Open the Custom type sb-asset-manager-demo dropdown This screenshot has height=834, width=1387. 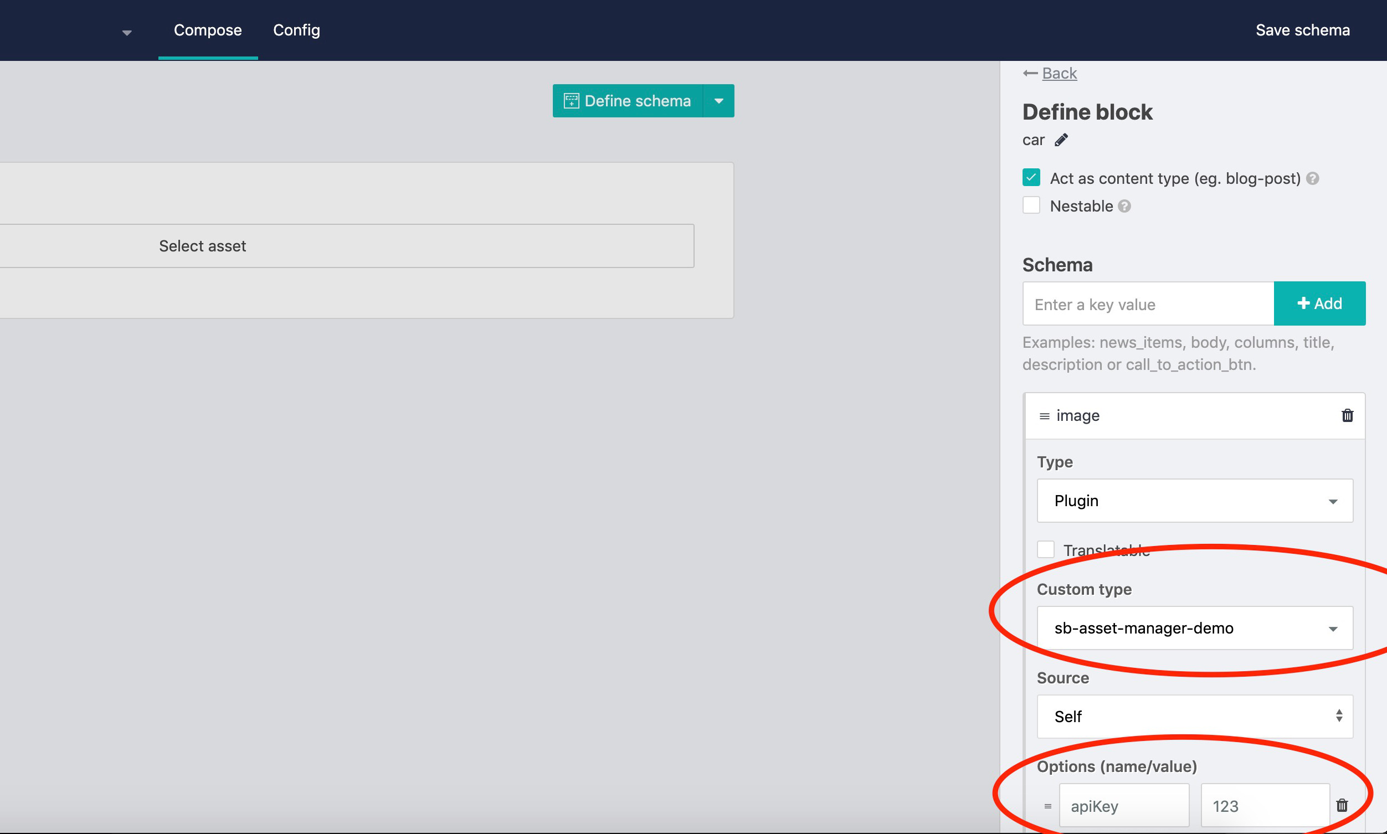(1194, 628)
